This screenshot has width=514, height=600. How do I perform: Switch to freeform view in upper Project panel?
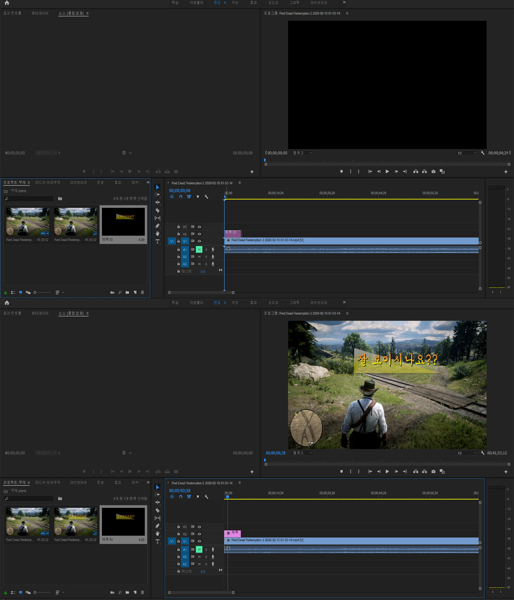[28, 292]
